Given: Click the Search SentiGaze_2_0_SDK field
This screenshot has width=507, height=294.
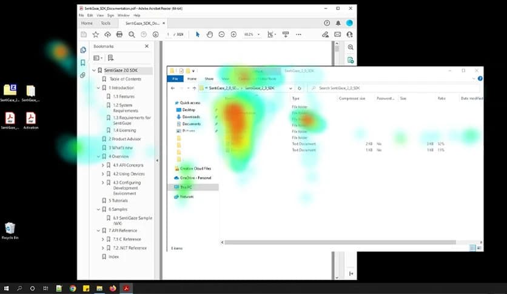Looking at the screenshot, I should point(394,89).
